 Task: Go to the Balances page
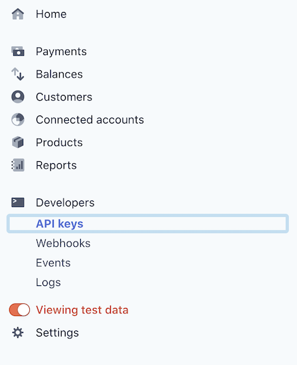59,74
